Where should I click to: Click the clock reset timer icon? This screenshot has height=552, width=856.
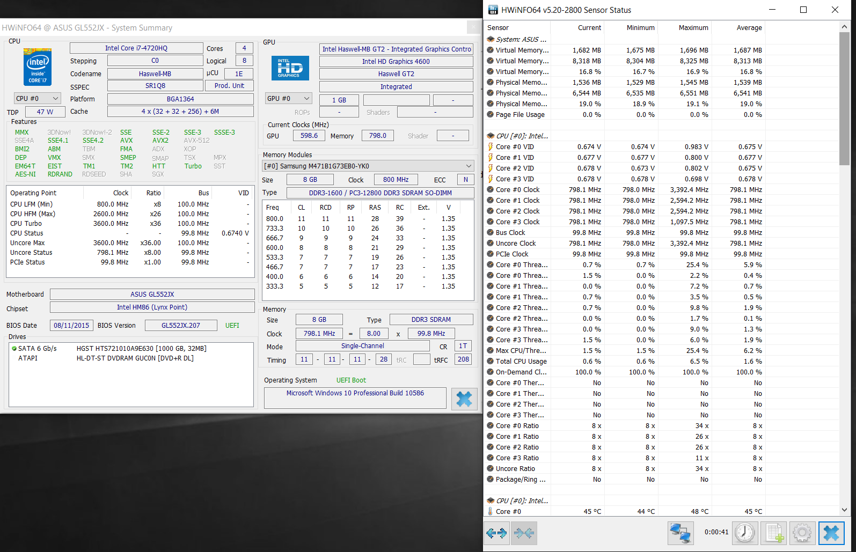click(x=745, y=533)
